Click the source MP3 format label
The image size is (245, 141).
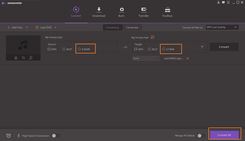pos(54,49)
